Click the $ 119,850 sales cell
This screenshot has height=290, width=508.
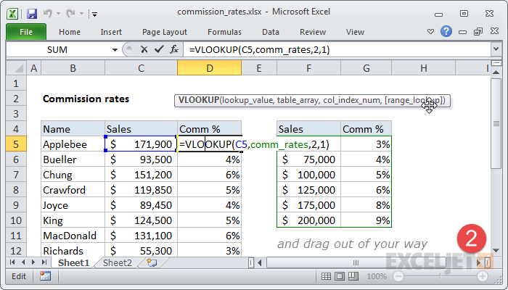[x=141, y=190]
